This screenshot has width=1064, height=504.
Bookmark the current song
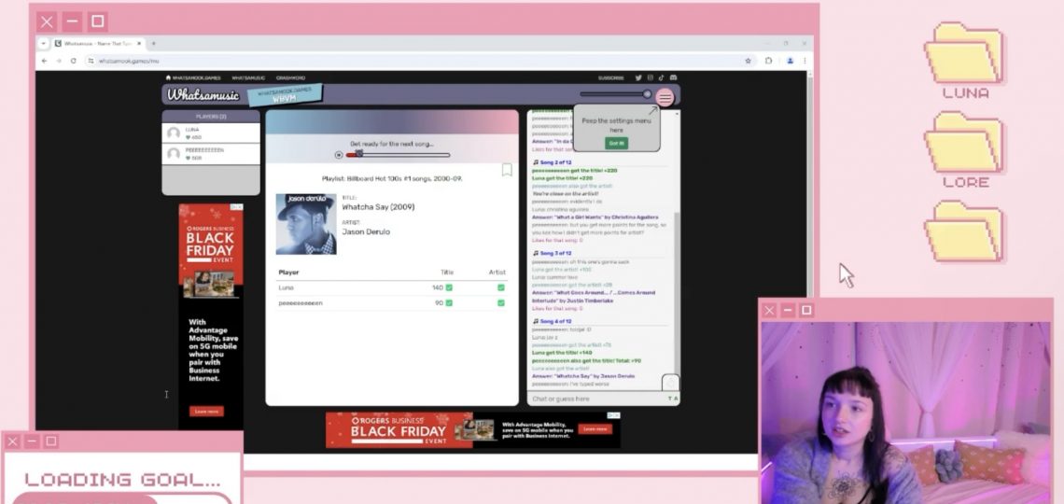coord(507,170)
